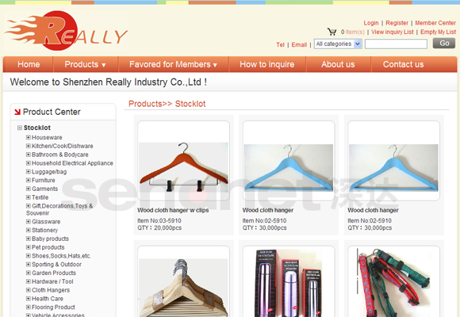Open the Register link
Screen dimensions: 460x317
397,23
